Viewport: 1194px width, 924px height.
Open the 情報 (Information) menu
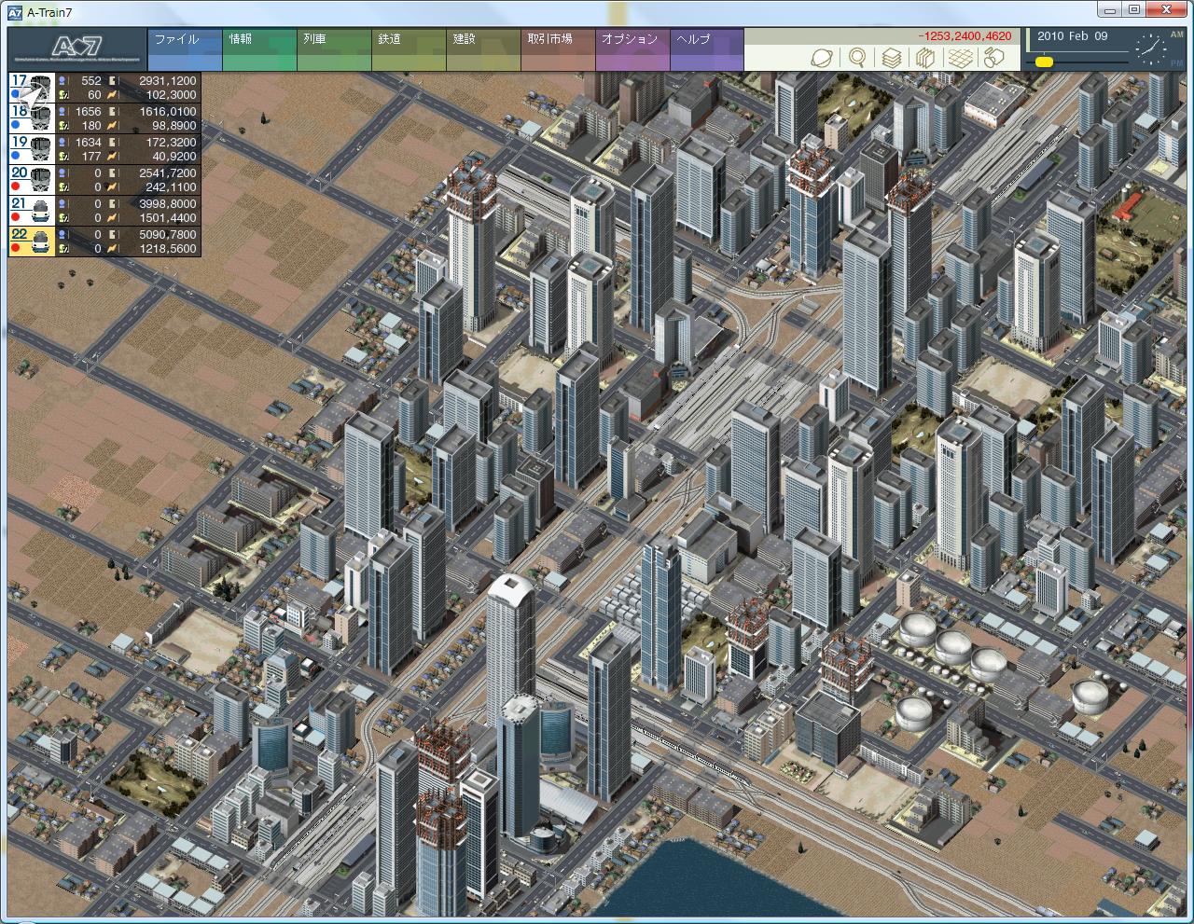259,49
